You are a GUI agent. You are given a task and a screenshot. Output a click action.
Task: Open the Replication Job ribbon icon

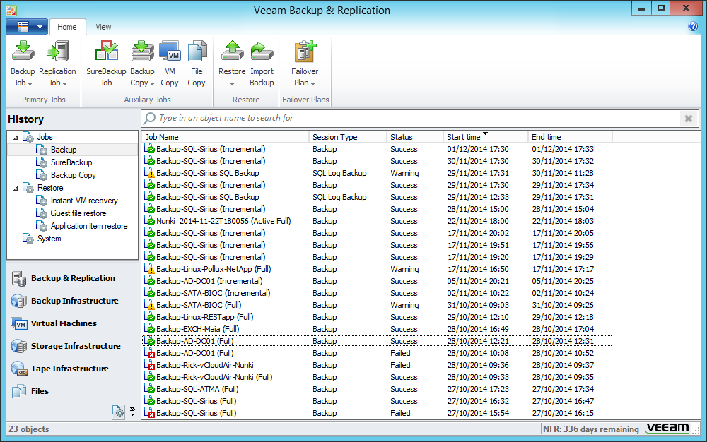click(57, 63)
